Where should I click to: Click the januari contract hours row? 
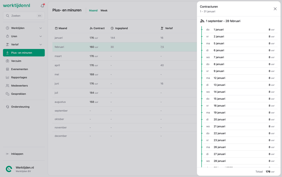click(125, 38)
